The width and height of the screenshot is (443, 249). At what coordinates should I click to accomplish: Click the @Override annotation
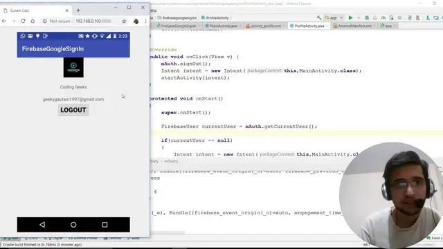163,50
